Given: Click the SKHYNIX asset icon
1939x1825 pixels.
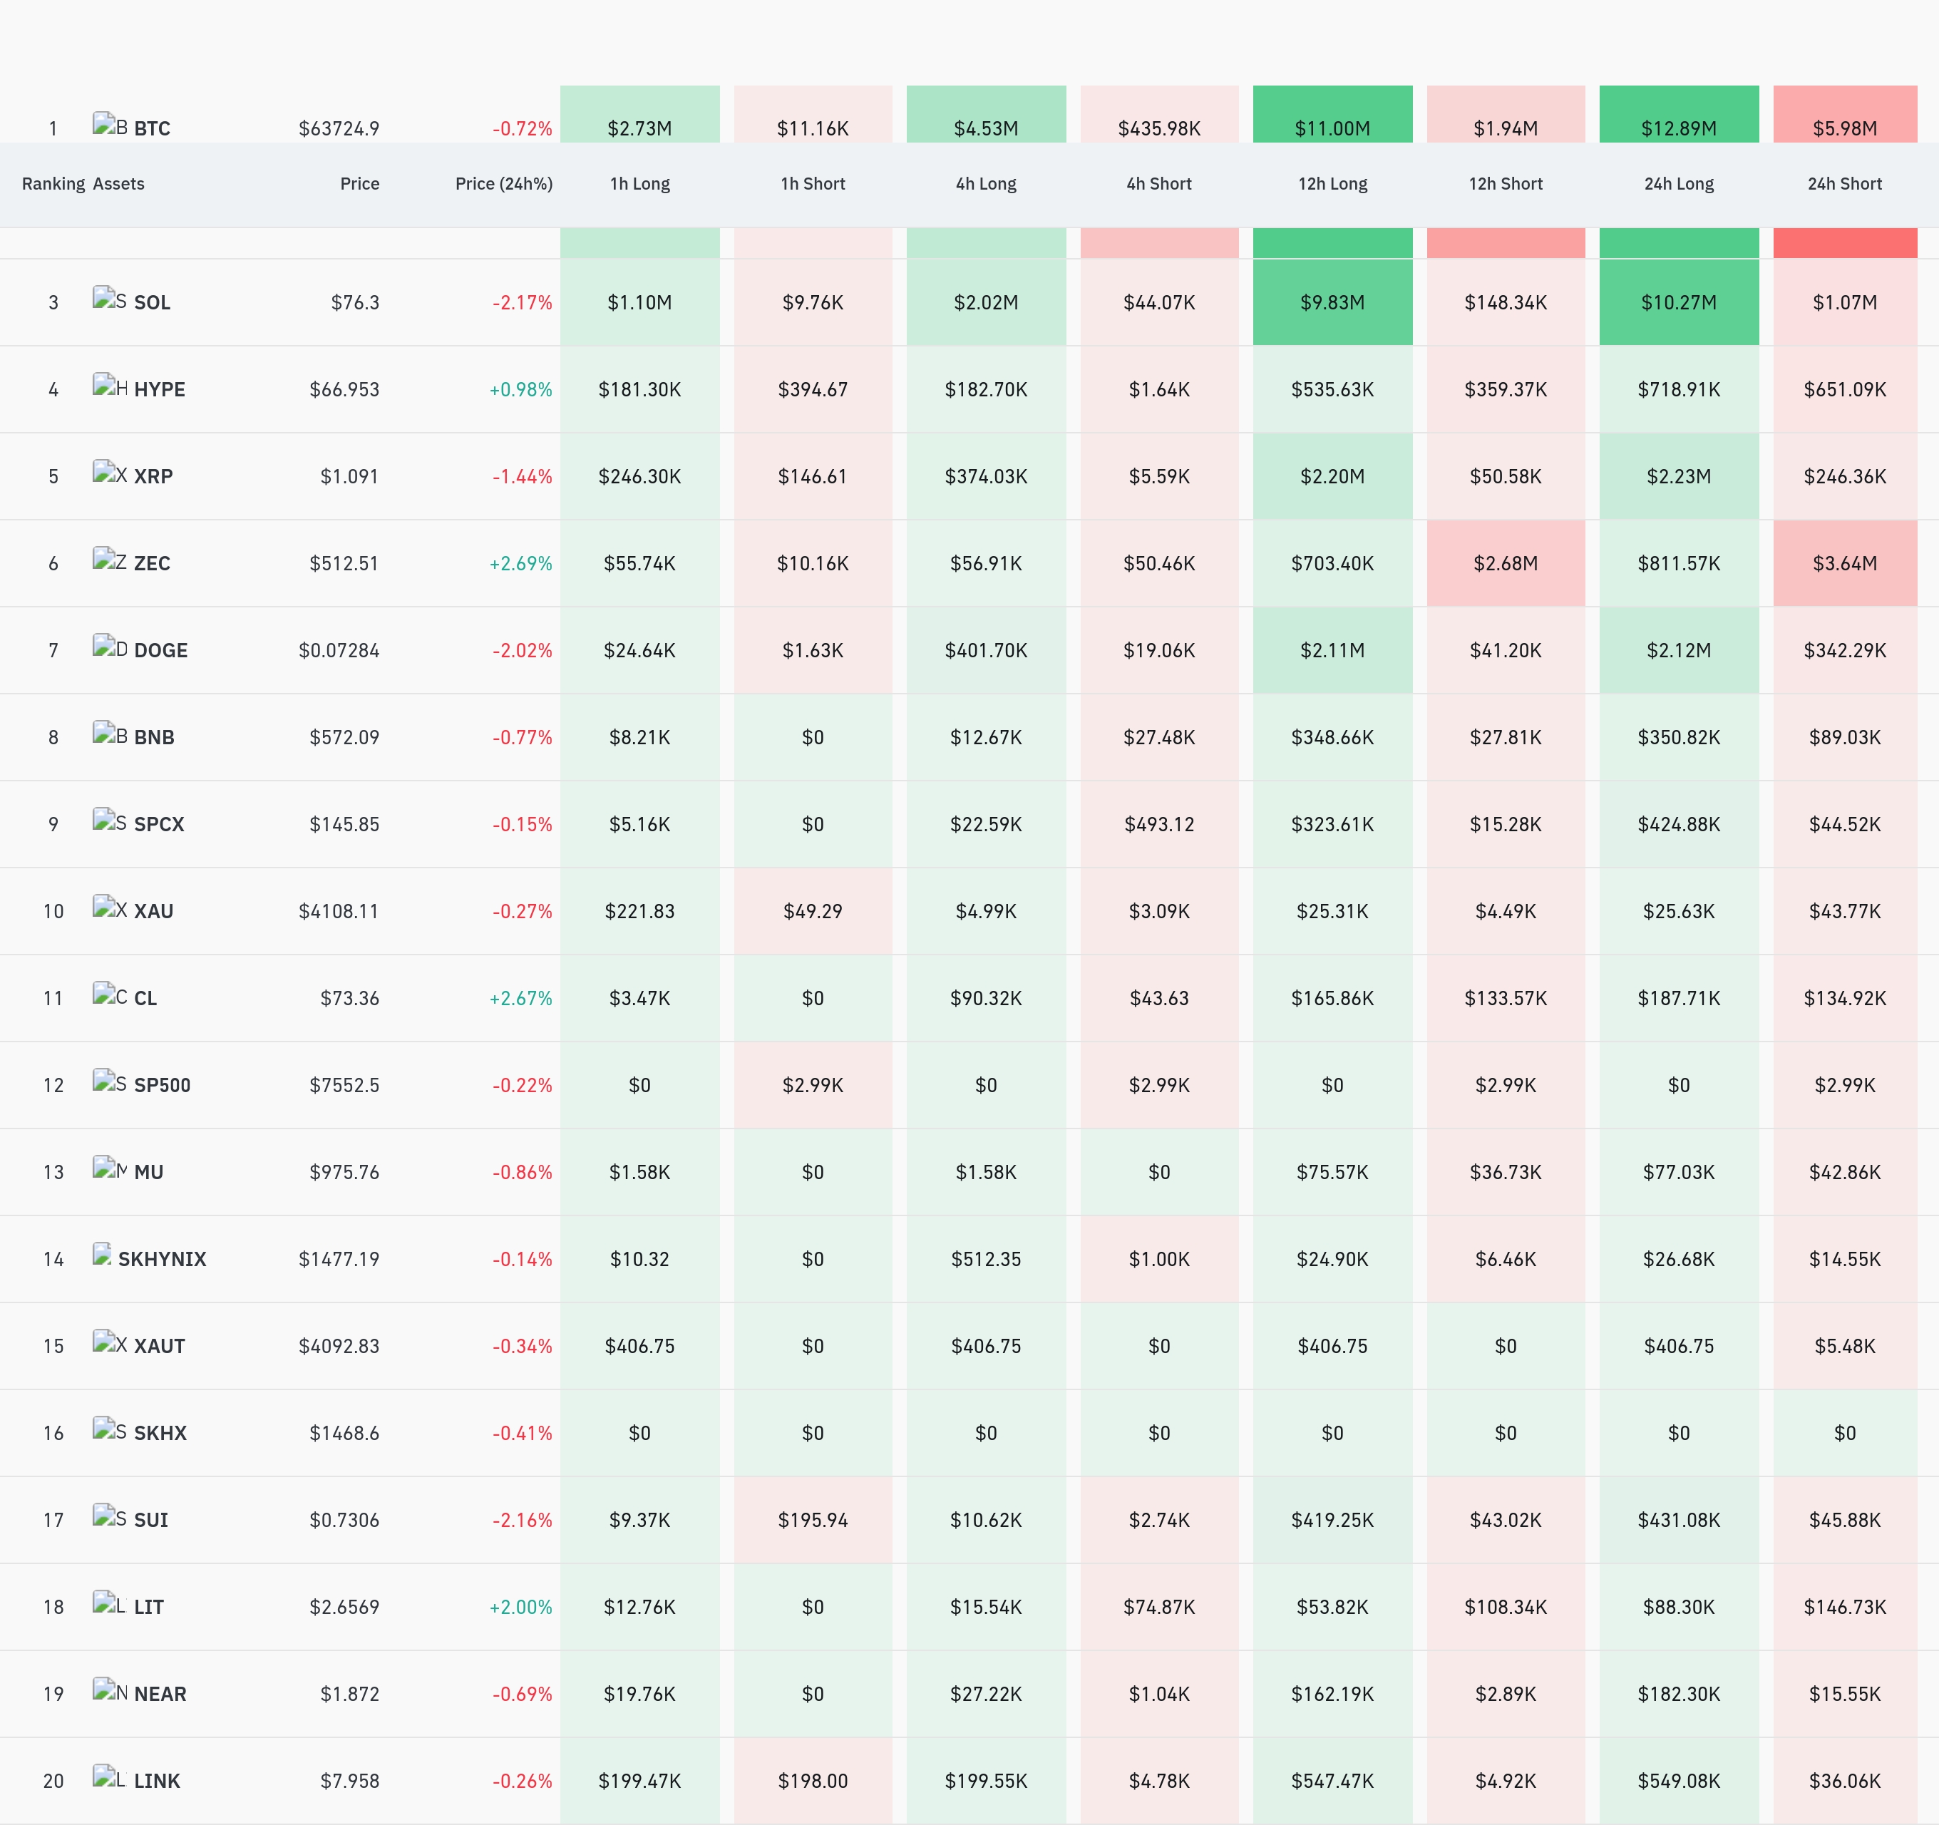Looking at the screenshot, I should pyautogui.click(x=101, y=1255).
